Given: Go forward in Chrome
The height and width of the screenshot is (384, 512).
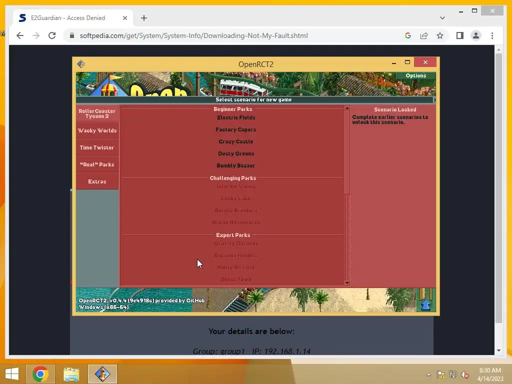Looking at the screenshot, I should click(x=36, y=35).
